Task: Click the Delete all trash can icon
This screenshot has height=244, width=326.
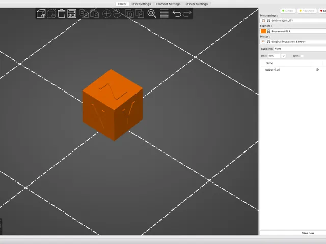Action: pos(61,14)
